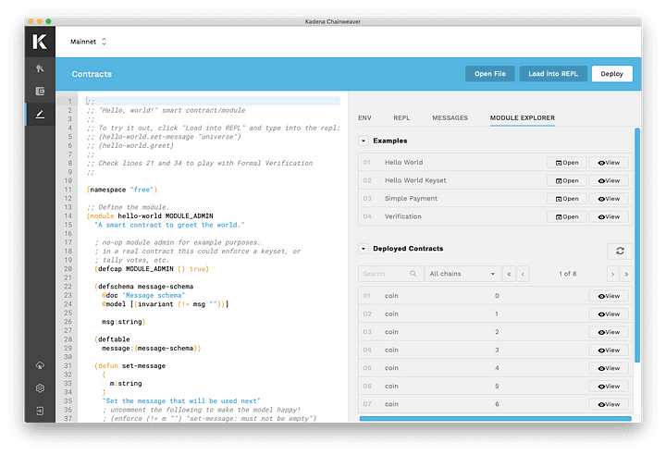666x455 pixels.
Task: View coin contract on chain 0
Action: (x=609, y=296)
